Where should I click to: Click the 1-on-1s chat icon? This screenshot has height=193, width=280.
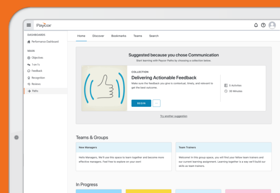29,65
